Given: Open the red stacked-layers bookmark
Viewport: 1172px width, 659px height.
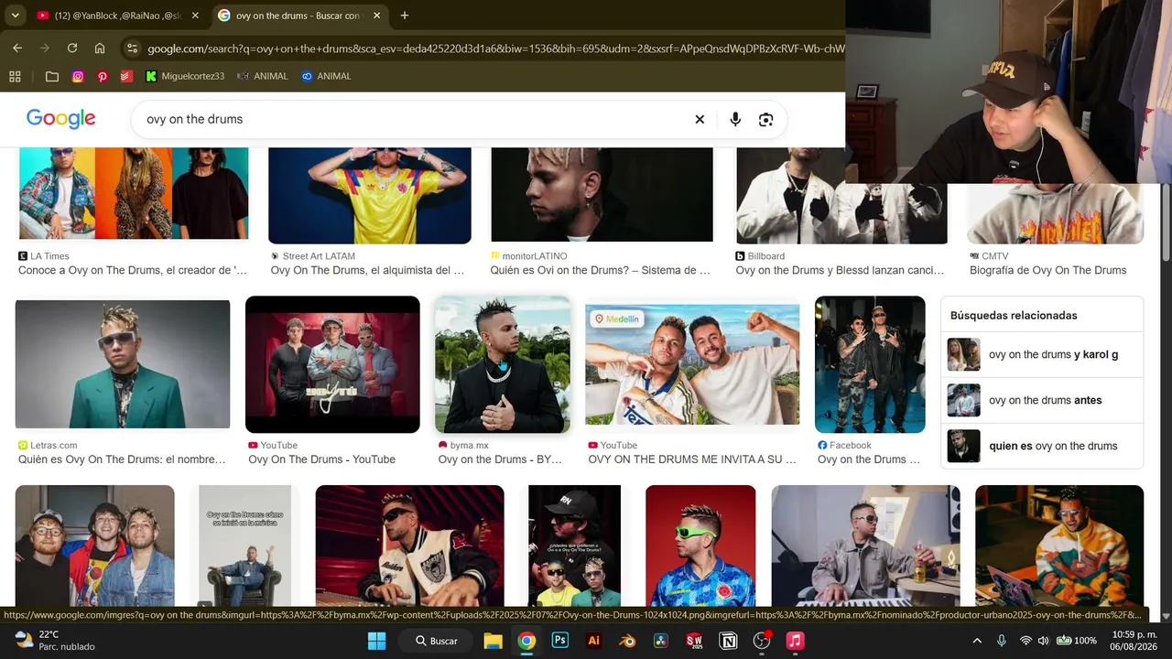Looking at the screenshot, I should 126,76.
